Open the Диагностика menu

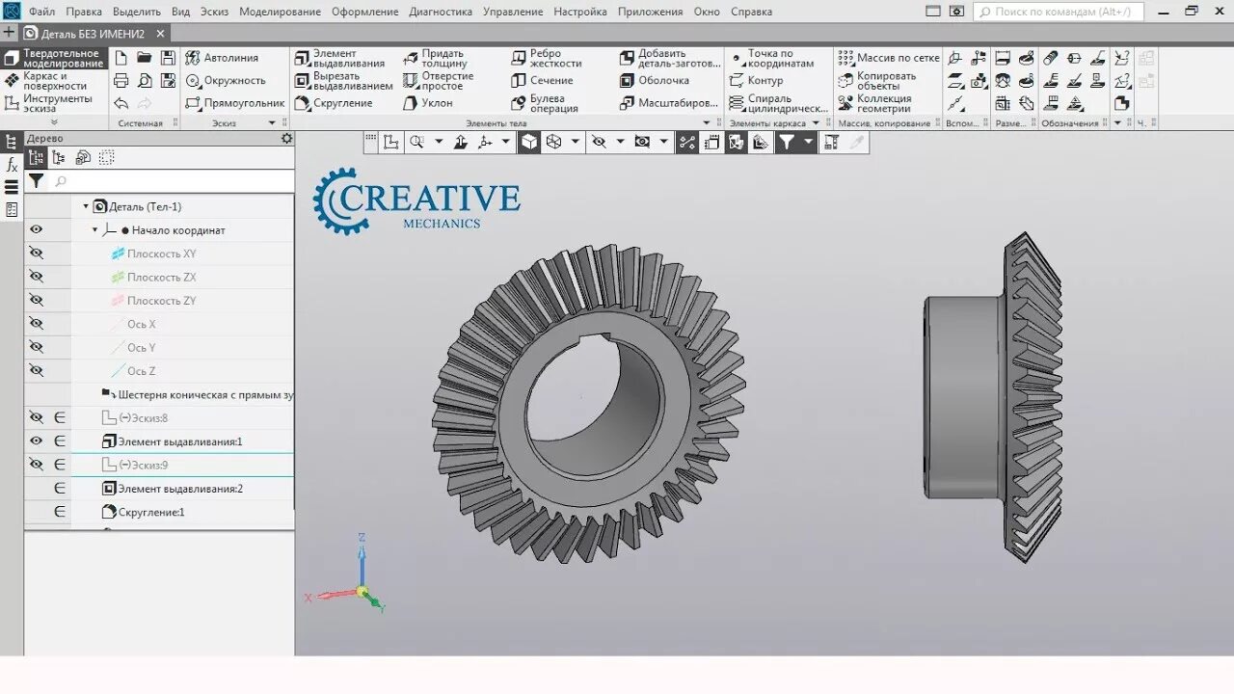click(441, 12)
